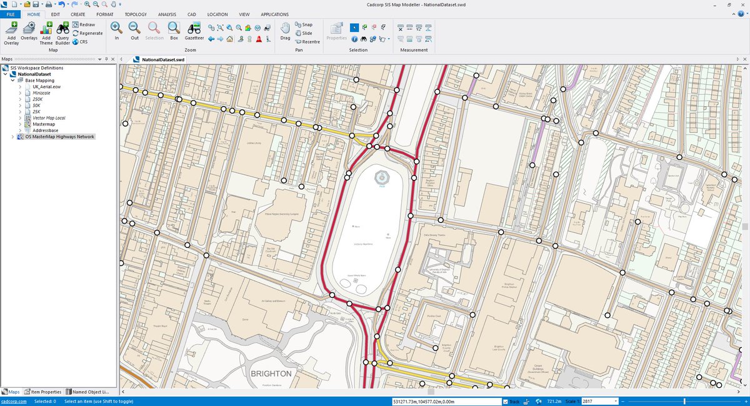Open the Overlays dialog
This screenshot has height=406, width=750.
coord(29,32)
